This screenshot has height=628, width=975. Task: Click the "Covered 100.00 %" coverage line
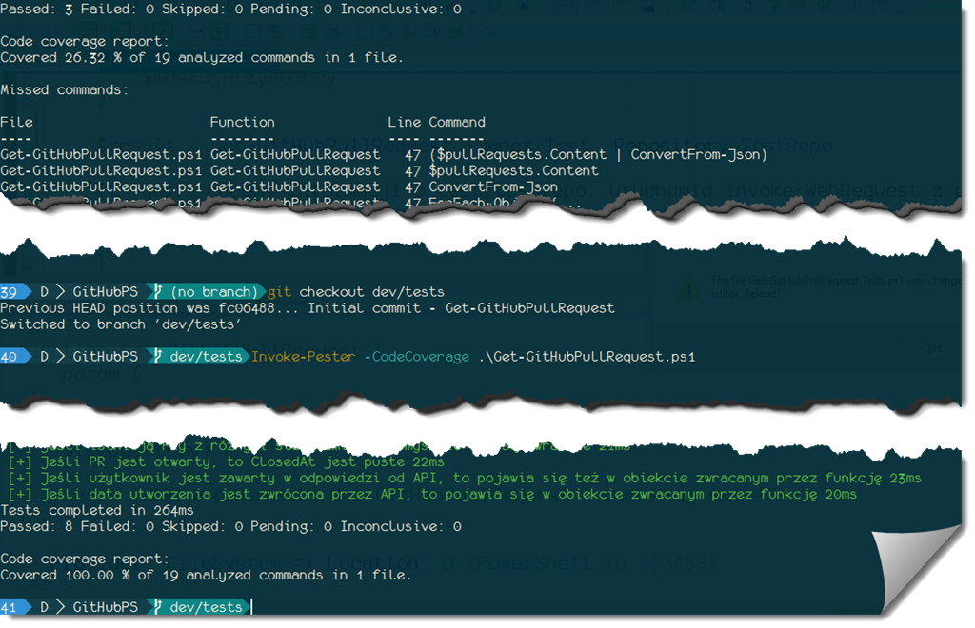click(x=206, y=575)
